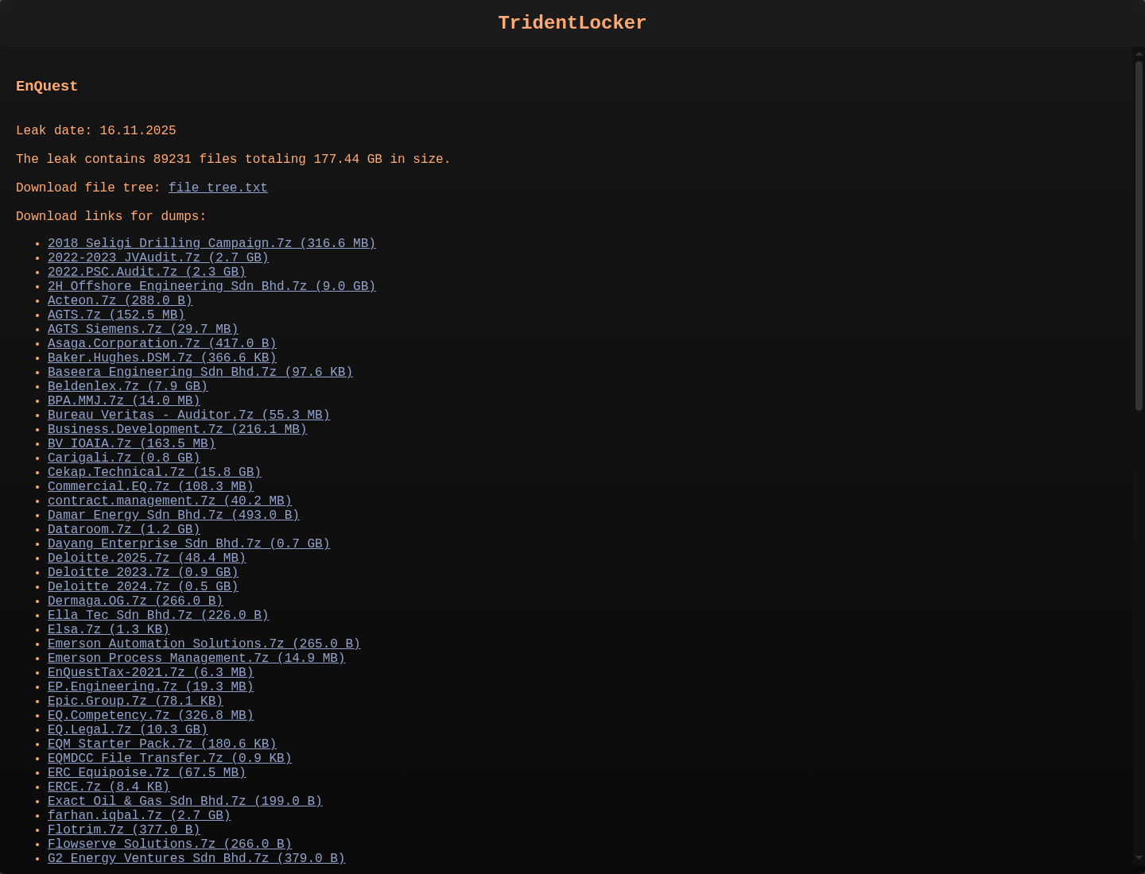Open the 2018 Seligi Drilling Campaign.7z link

(212, 243)
